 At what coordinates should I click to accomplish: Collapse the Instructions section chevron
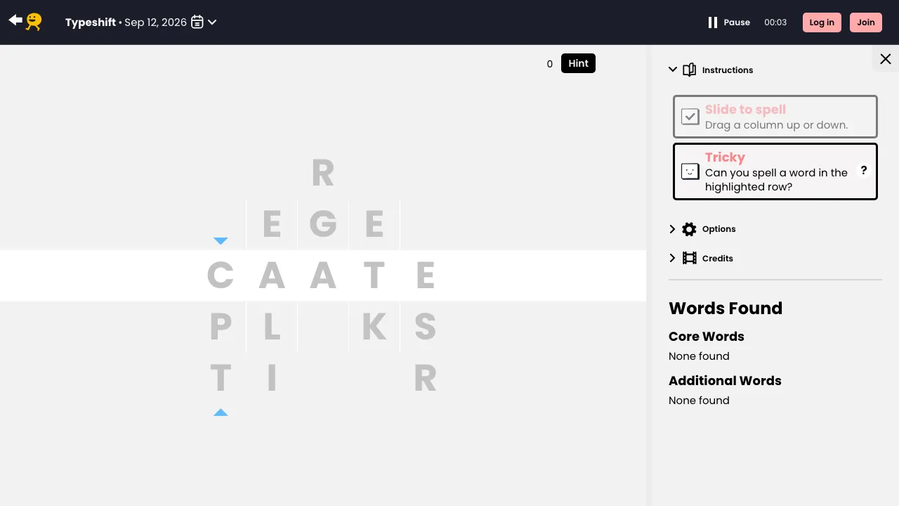pos(673,70)
